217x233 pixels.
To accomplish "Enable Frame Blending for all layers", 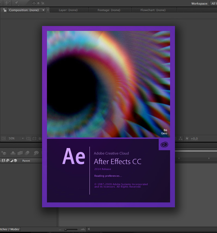I will (20, 153).
